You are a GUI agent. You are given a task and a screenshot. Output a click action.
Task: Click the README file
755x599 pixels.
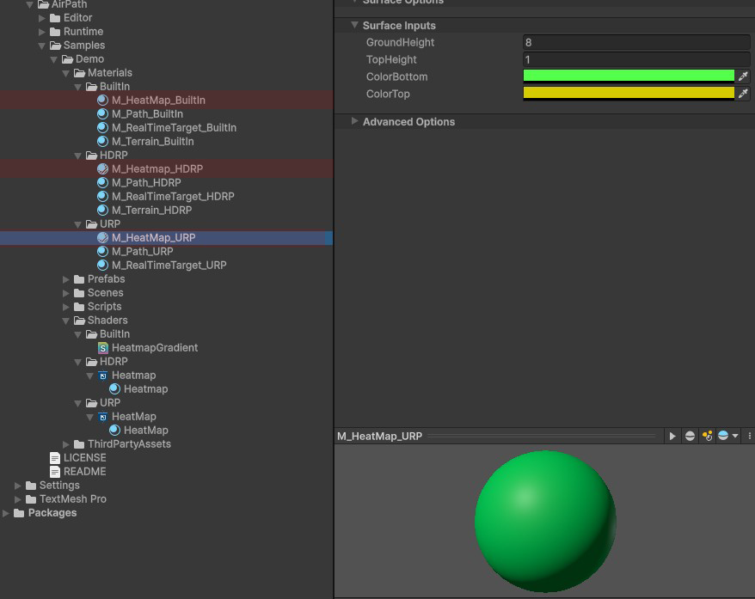click(84, 472)
